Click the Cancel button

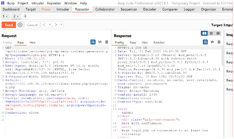click(32, 25)
